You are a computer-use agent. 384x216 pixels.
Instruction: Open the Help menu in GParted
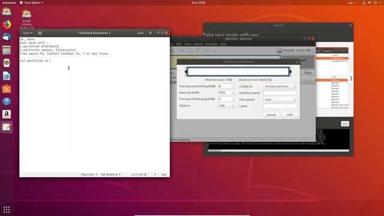(x=223, y=44)
